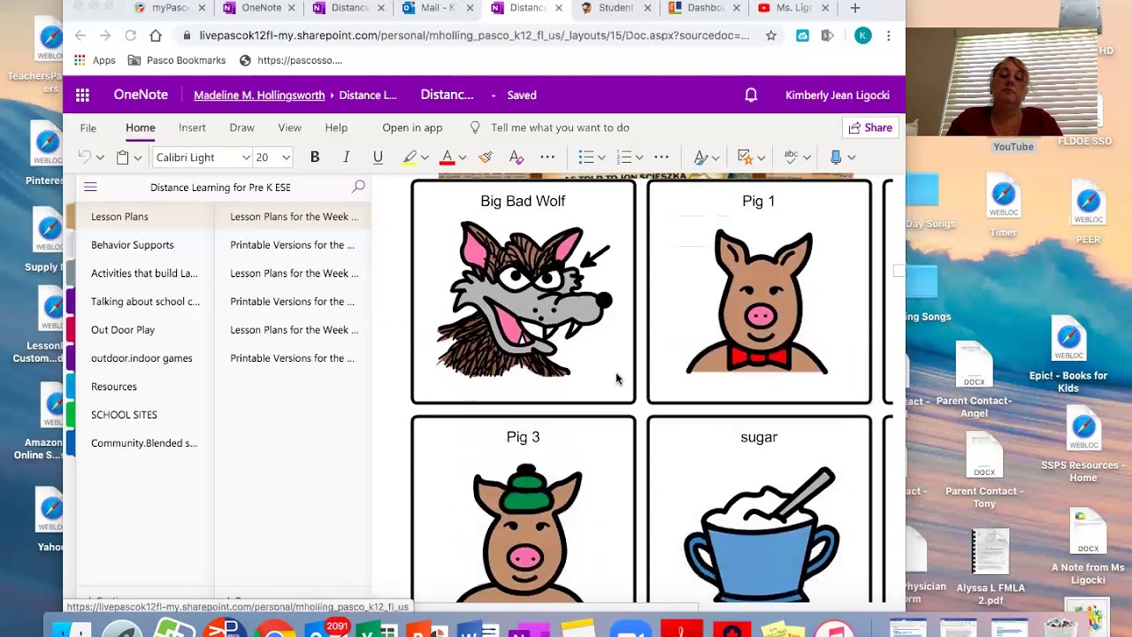Screen dimensions: 1132x637
Task: Click the Undo arrow icon
Action: tap(84, 157)
